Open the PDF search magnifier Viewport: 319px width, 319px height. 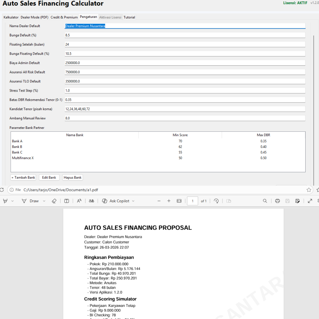pos(265,201)
